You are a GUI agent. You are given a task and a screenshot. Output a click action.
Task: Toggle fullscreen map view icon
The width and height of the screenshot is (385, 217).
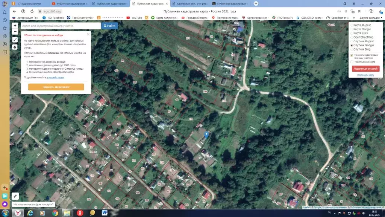[15, 40]
